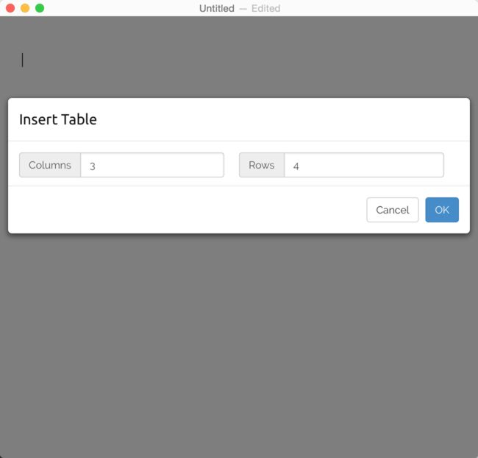The height and width of the screenshot is (458, 478).
Task: Minimize the window with the yellow button
Action: coord(25,8)
